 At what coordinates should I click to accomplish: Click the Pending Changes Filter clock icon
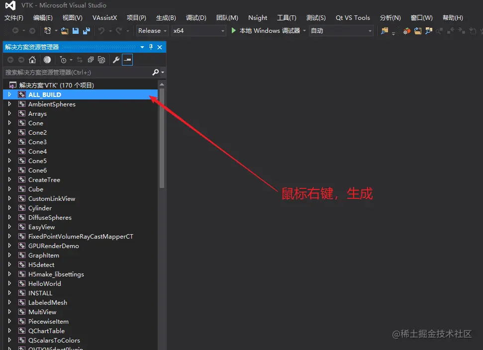click(x=63, y=60)
